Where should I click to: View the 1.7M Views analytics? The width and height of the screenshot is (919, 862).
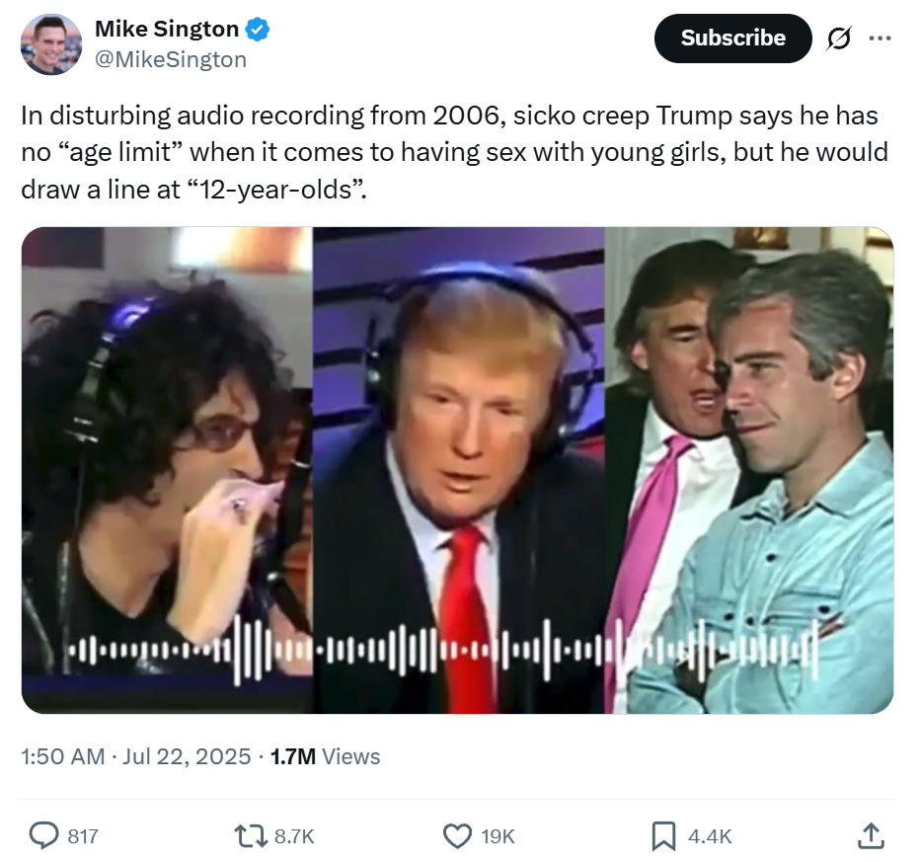(326, 756)
